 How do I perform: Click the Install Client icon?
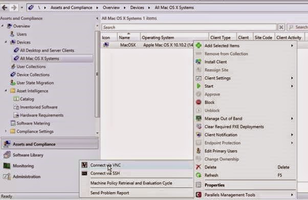(x=199, y=62)
